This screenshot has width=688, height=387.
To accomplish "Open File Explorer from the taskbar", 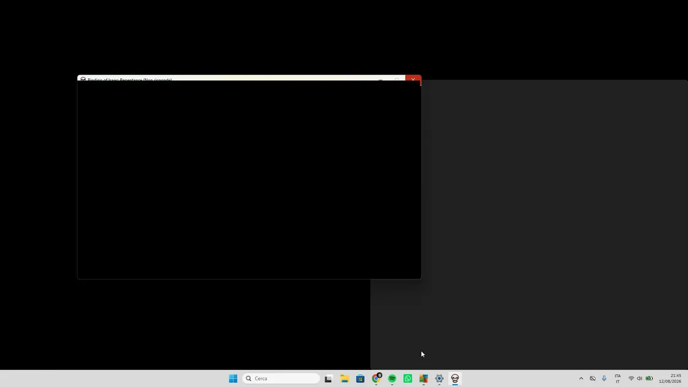I will pyautogui.click(x=344, y=378).
